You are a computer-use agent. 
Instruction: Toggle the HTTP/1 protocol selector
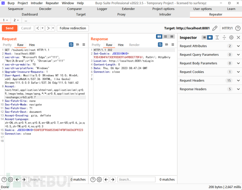[x=227, y=28]
